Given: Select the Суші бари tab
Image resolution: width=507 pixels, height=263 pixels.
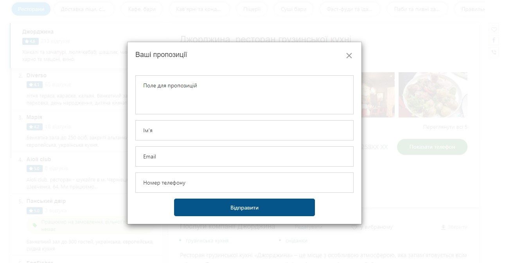Looking at the screenshot, I should click(x=293, y=9).
